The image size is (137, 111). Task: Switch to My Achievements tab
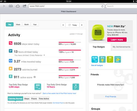pyautogui.click(x=121, y=47)
